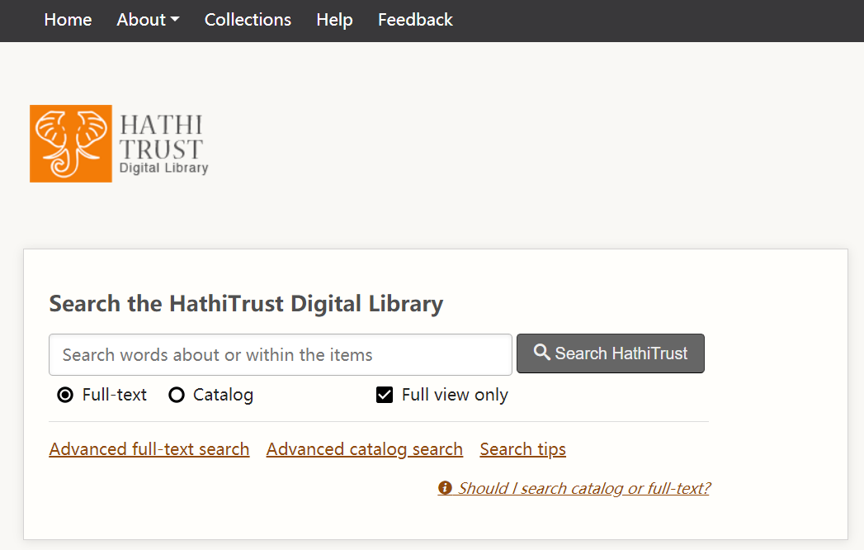
Task: Go to the Help section
Action: click(334, 20)
